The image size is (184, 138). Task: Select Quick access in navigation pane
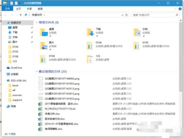point(18,22)
